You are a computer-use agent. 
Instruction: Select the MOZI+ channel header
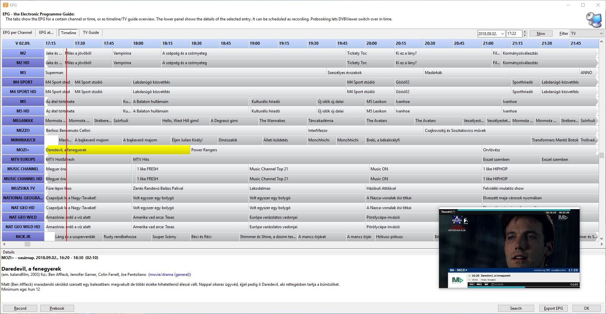click(23, 150)
